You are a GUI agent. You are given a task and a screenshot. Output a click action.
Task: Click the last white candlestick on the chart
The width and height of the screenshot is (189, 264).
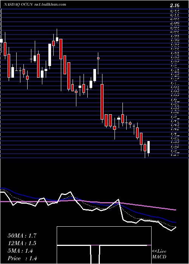pos(149,147)
